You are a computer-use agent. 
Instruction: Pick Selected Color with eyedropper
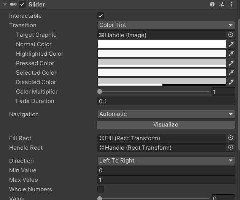tap(231, 73)
